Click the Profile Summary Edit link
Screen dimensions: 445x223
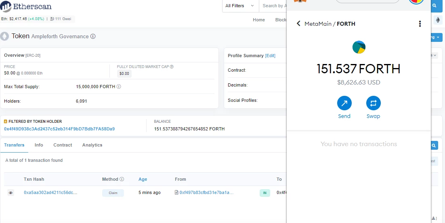coord(270,56)
